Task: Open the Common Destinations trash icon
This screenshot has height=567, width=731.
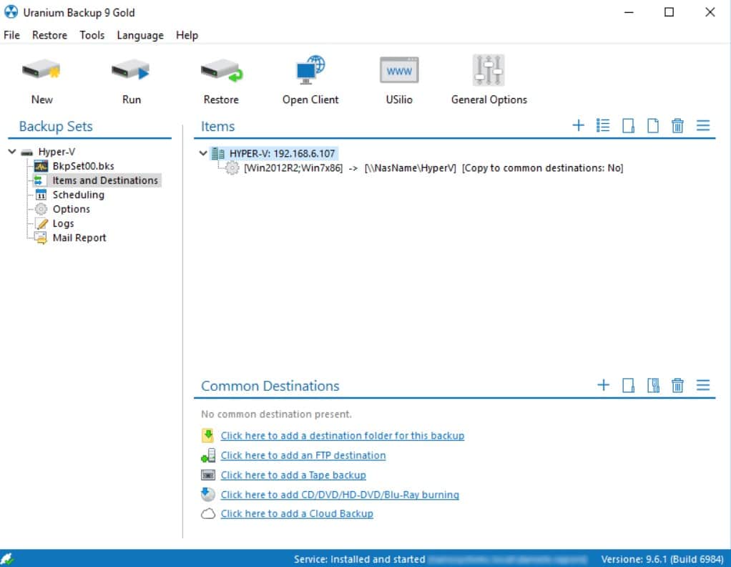Action: click(x=678, y=385)
